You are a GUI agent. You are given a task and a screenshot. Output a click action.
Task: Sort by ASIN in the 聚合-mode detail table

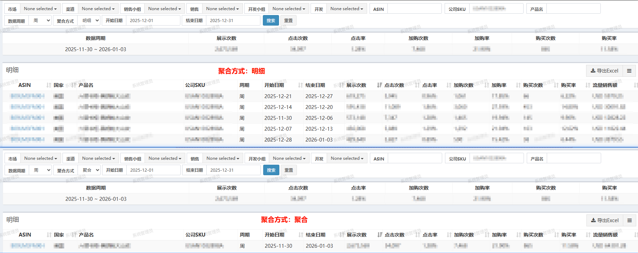[49, 235]
